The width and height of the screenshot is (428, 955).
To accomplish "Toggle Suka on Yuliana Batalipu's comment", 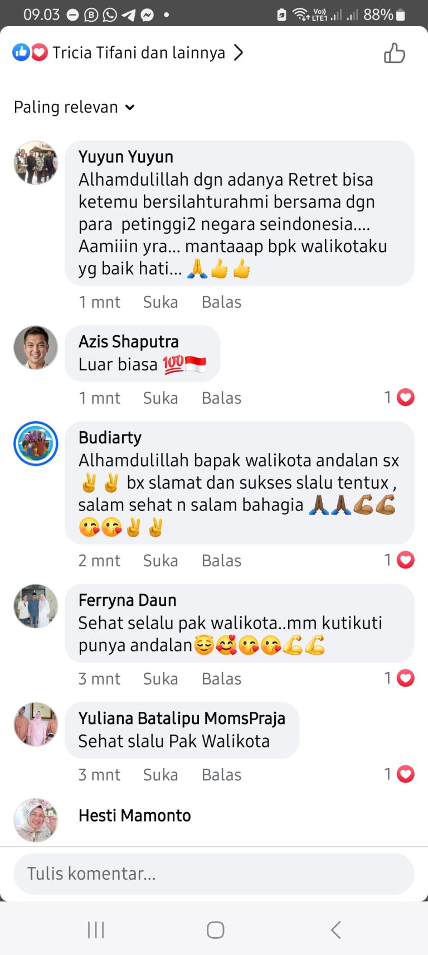I will point(160,775).
